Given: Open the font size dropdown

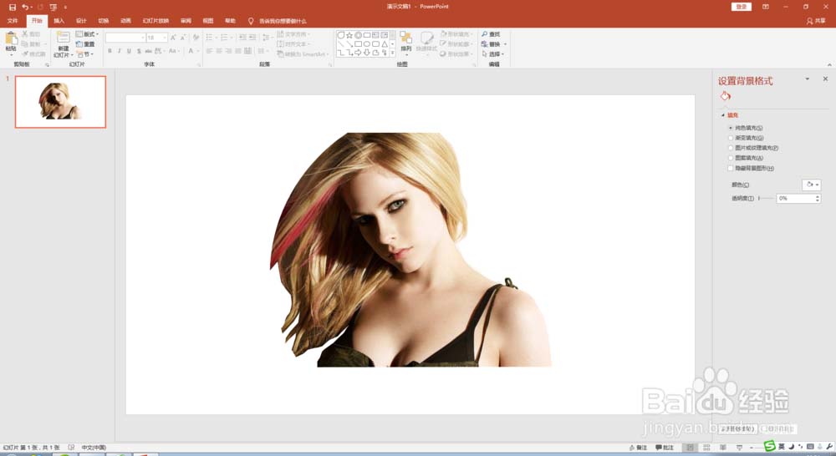Looking at the screenshot, I should click(164, 38).
